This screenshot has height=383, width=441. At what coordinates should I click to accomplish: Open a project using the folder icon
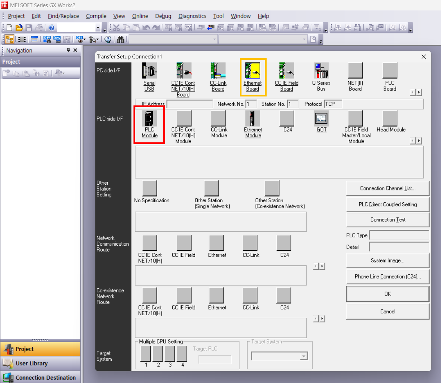click(19, 28)
